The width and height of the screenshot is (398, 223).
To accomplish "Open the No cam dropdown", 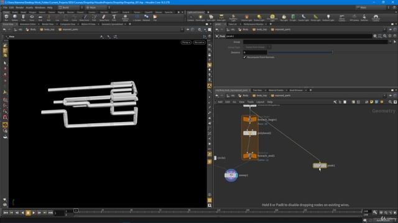I will 199,42.
